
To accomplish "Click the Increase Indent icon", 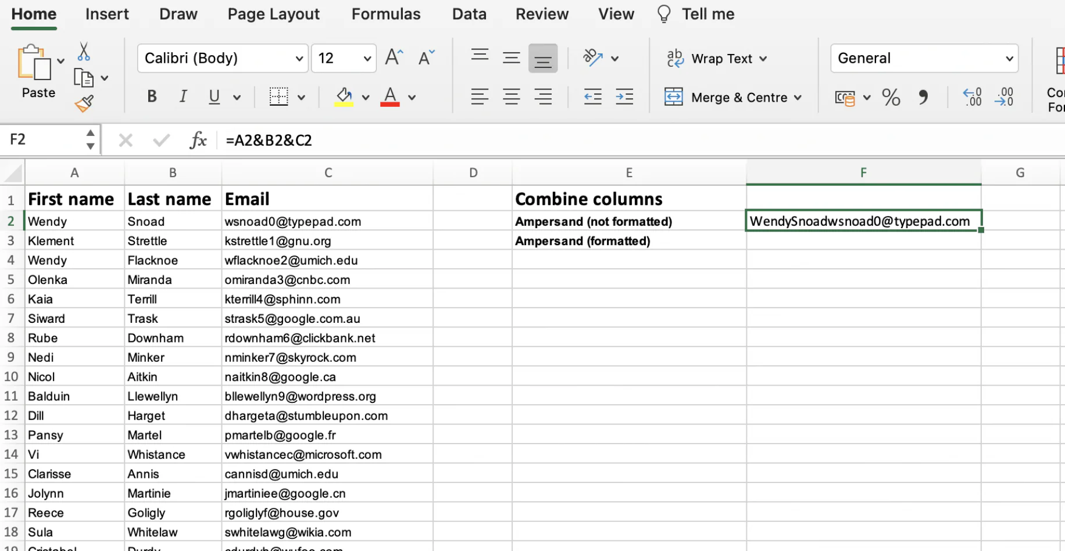I will 624,97.
